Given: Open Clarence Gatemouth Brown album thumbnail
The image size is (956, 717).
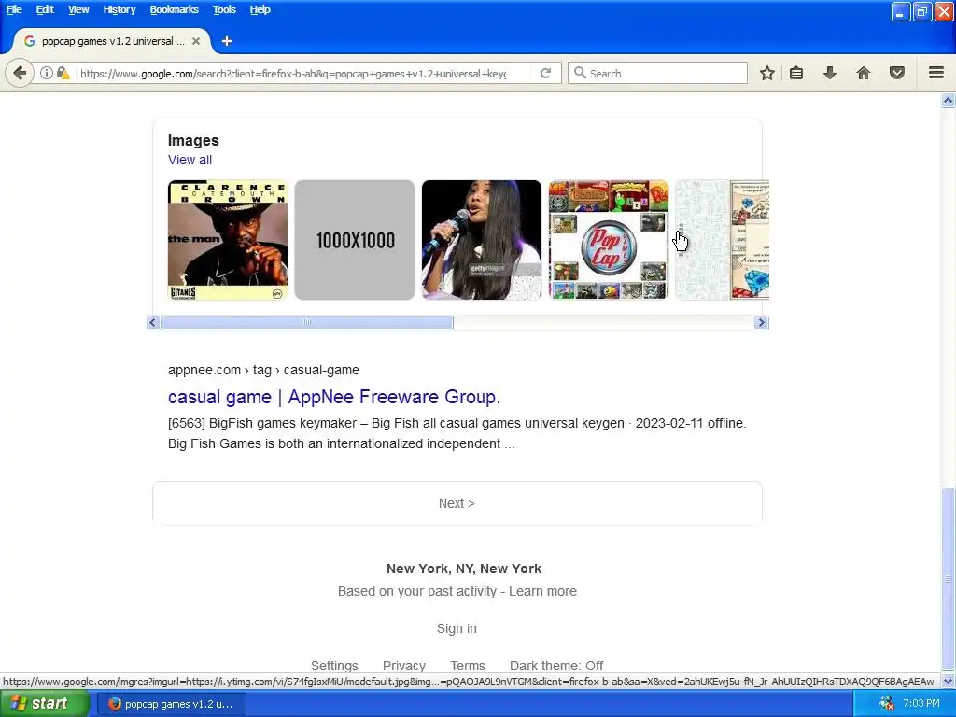Looking at the screenshot, I should click(228, 240).
